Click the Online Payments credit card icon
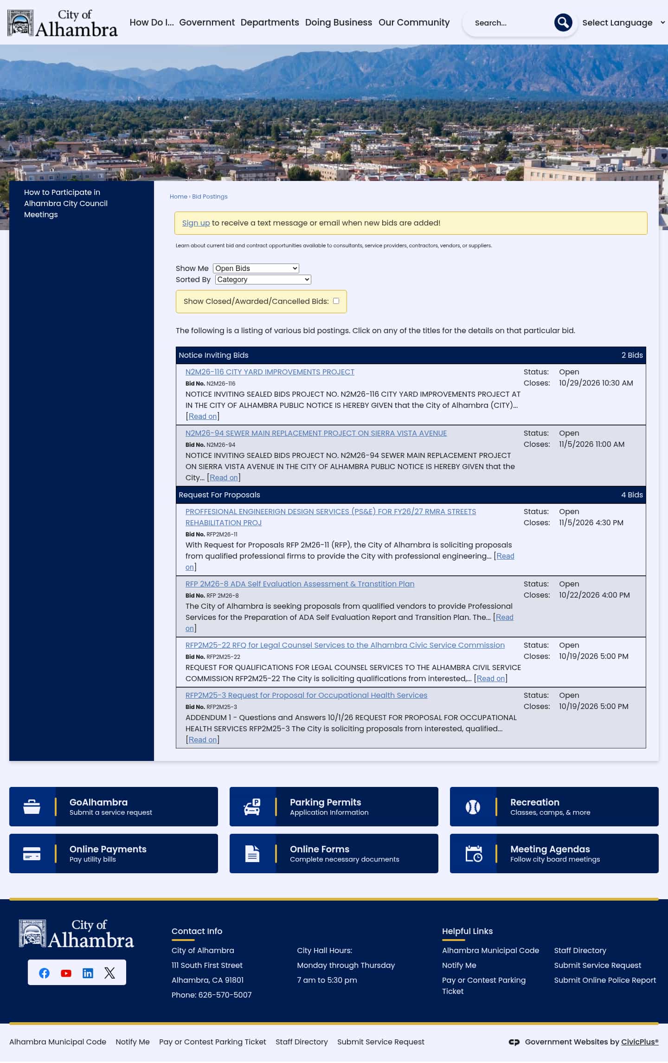The image size is (668, 1063). tap(32, 853)
